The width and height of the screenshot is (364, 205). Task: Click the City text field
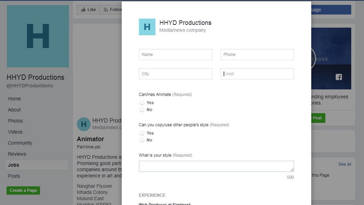(x=175, y=74)
